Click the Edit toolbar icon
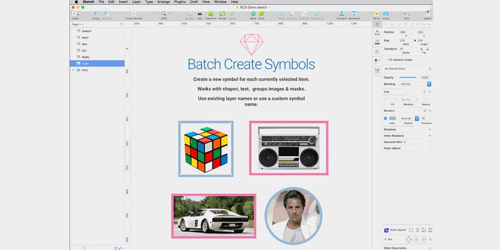This screenshot has width=500, height=250. coord(199,13)
